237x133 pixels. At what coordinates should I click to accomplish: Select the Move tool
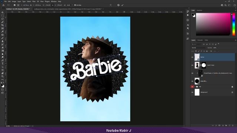3,12
